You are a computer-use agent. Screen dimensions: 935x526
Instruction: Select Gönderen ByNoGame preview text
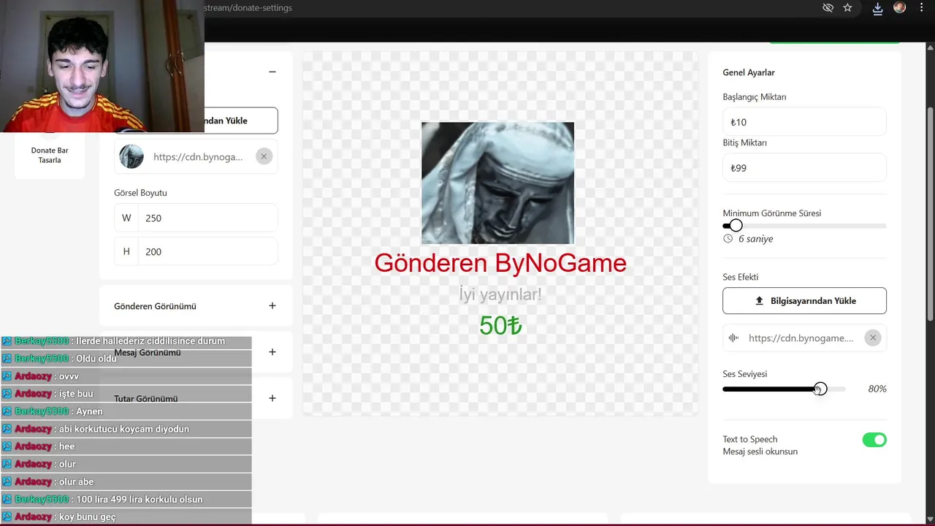(x=500, y=263)
